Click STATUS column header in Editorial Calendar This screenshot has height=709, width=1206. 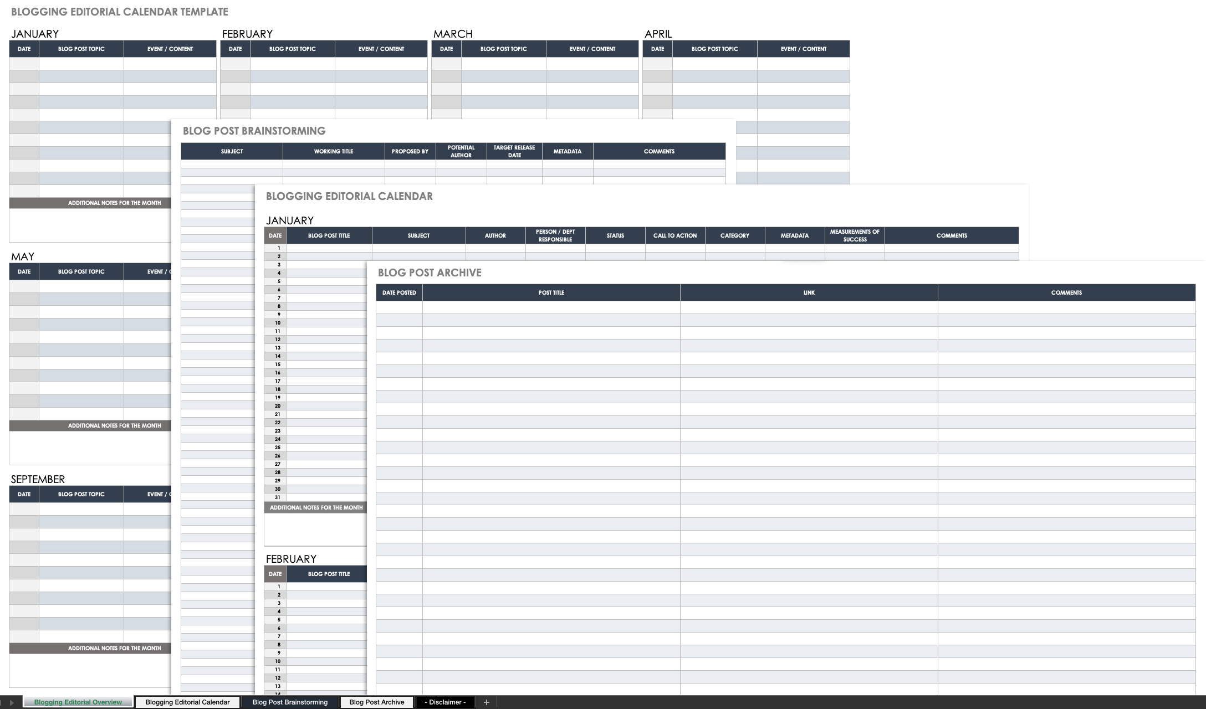pos(614,235)
